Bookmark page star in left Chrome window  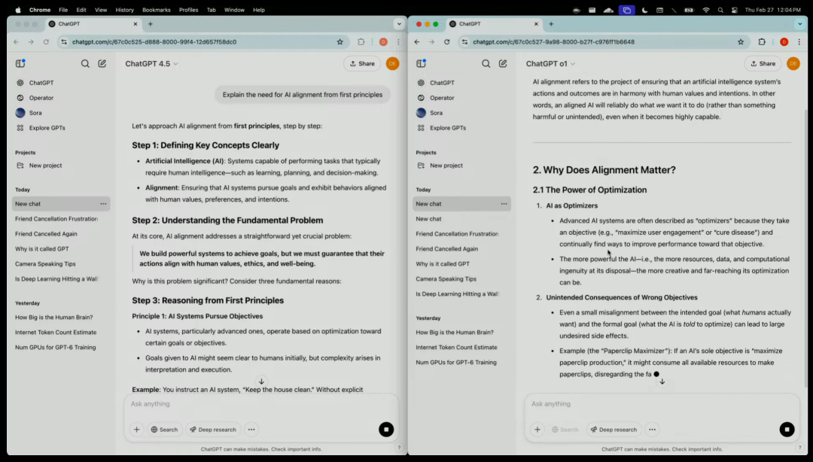point(340,42)
